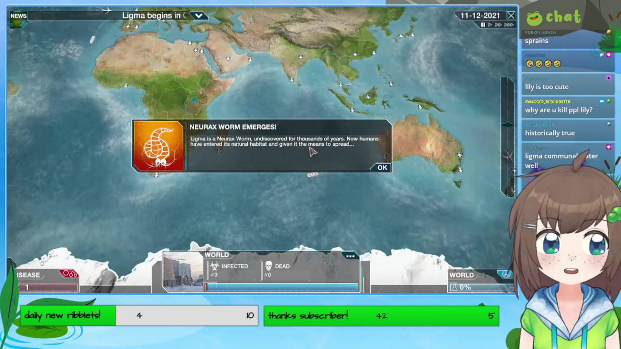Expand world info with three-dots button
Image resolution: width=621 pixels, height=349 pixels.
350,256
